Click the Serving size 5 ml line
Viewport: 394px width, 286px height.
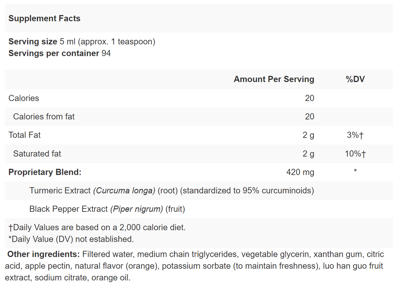tap(82, 42)
